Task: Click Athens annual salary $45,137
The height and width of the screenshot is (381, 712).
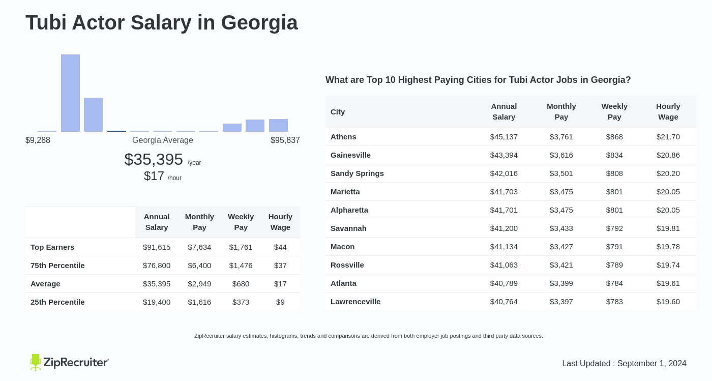Action: click(x=504, y=136)
